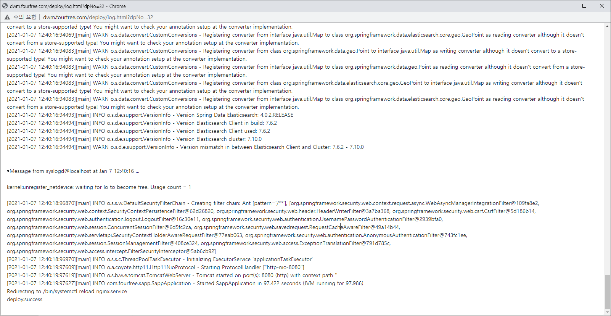Click 'Version Elasticsearch Client used: 7.6.2' line
Viewport: 611px width, 316px height.
[138, 131]
